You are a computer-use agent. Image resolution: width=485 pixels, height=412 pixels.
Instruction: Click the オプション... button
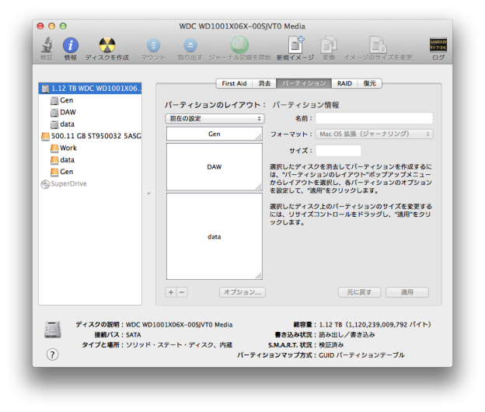(x=242, y=292)
